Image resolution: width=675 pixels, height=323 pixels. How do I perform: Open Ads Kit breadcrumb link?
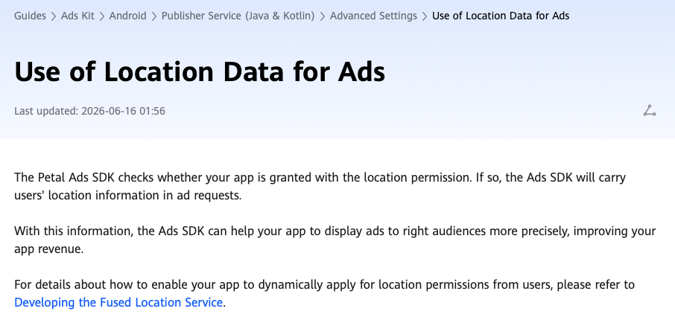point(78,16)
